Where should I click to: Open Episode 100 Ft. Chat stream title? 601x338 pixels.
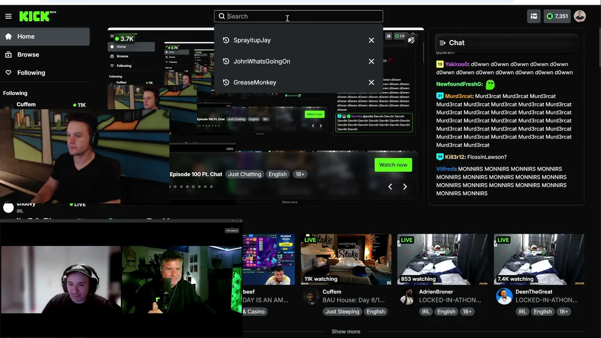tap(196, 174)
